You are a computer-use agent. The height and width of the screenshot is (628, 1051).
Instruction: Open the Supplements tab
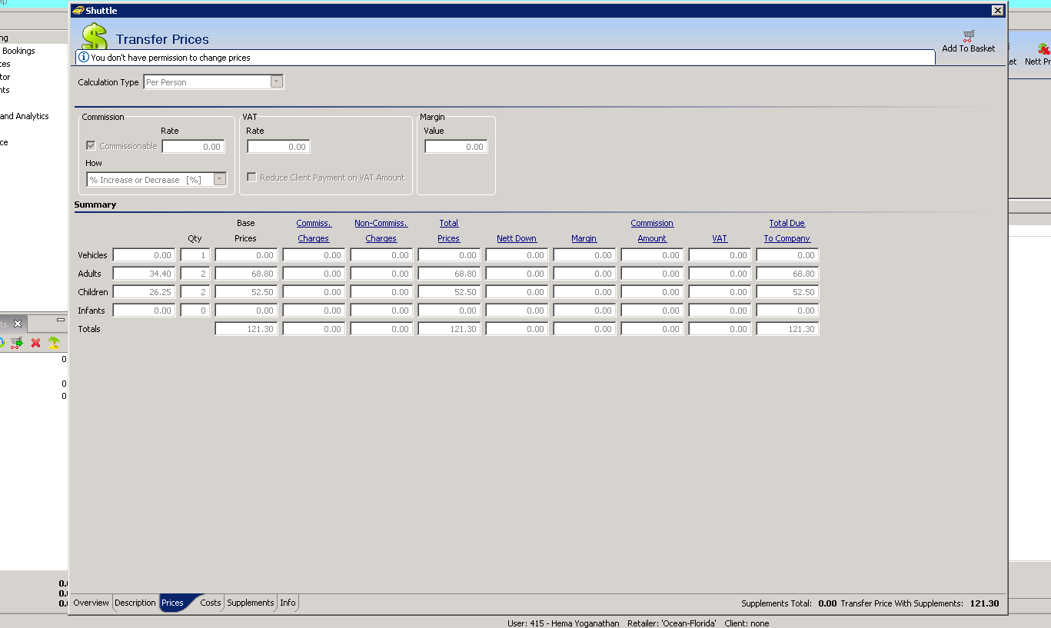pyautogui.click(x=250, y=603)
